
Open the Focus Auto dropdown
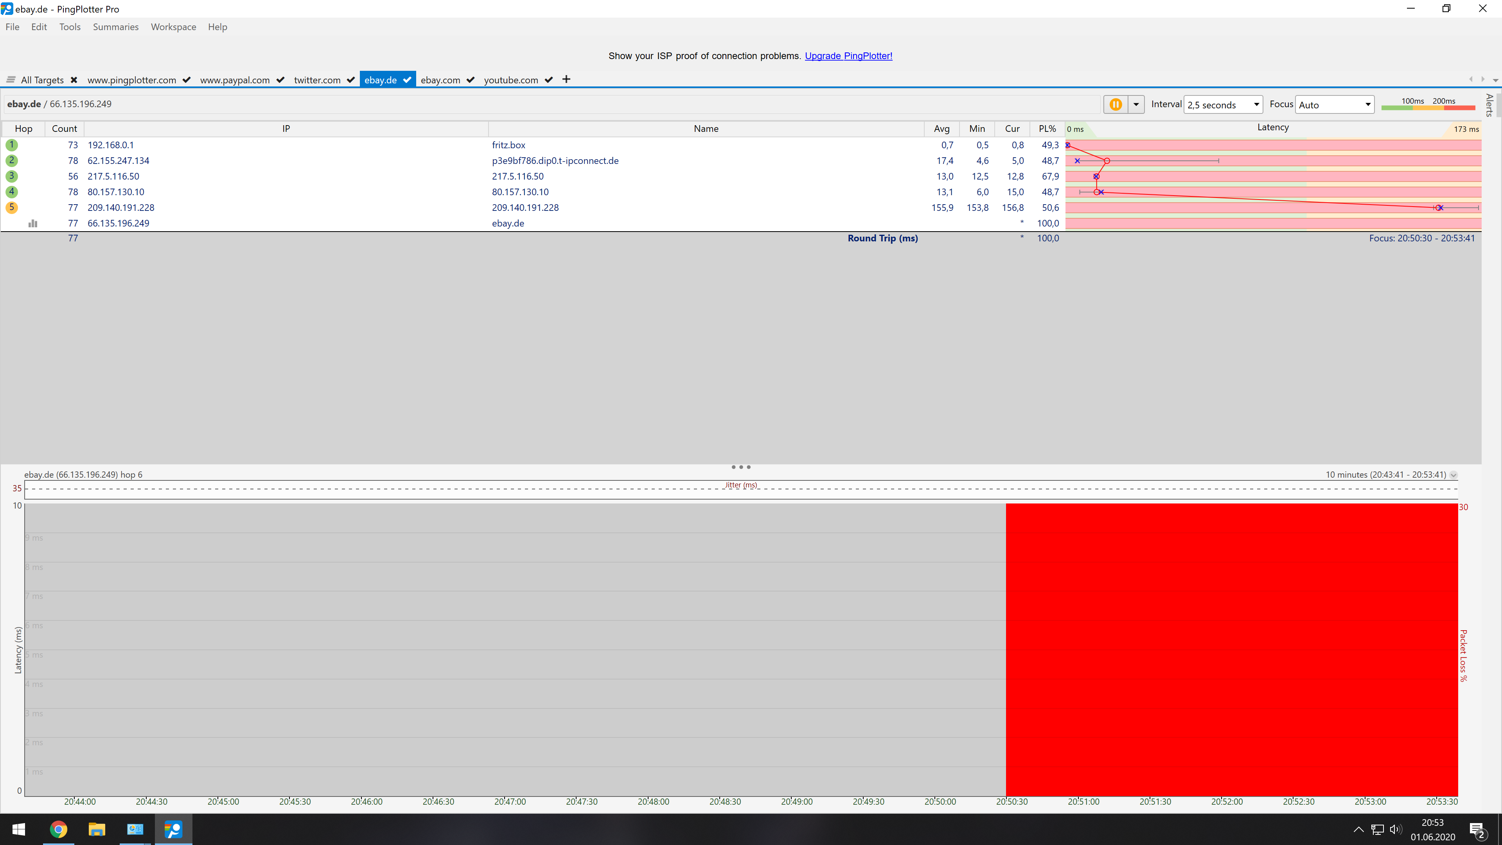coord(1334,105)
